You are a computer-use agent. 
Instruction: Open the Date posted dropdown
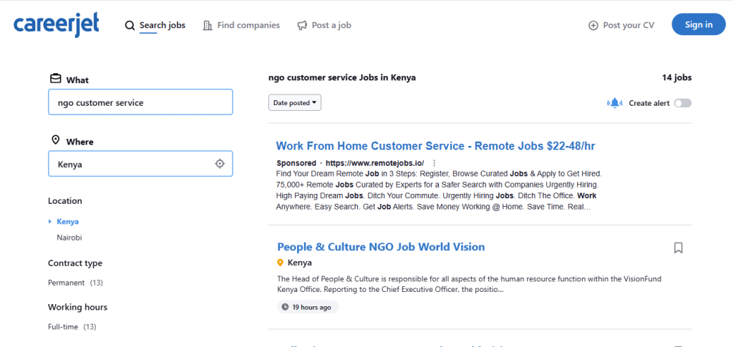click(x=294, y=103)
